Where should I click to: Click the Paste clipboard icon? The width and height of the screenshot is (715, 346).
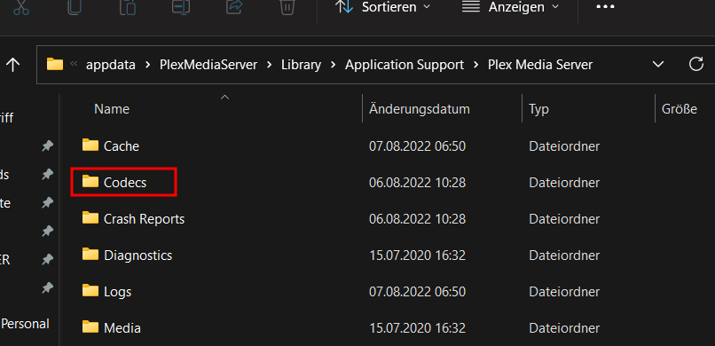point(128,7)
